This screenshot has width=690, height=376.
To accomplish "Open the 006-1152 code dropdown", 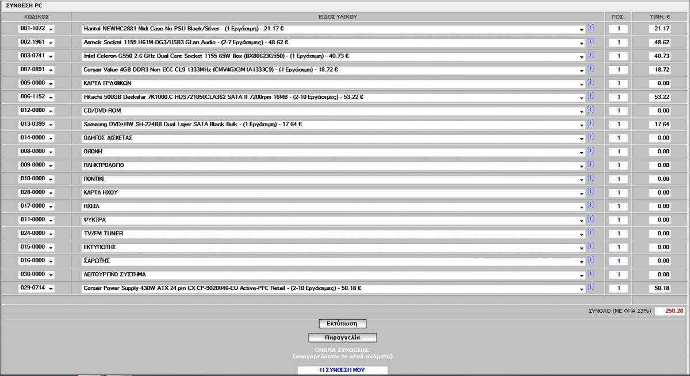I will click(x=36, y=97).
